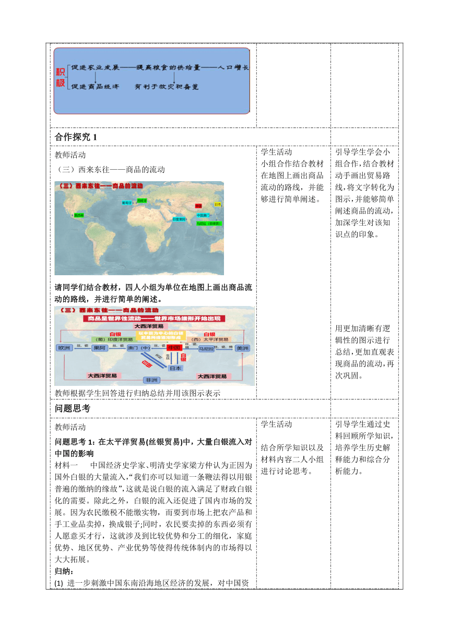This screenshot has width=449, height=635.
Task: Click the '合作探究 1' section heading
Action: pyautogui.click(x=76, y=137)
